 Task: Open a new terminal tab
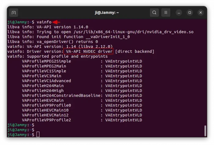(14, 13)
